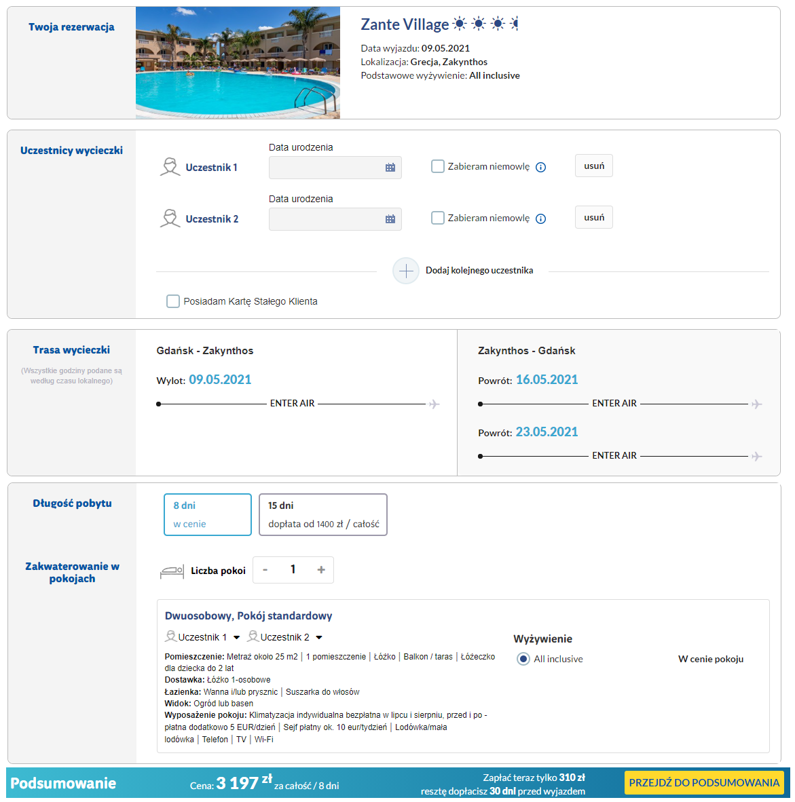Check Zabieram niemowlę for Uczestnik 2
Screen dimensions: 795x802
pos(438,218)
